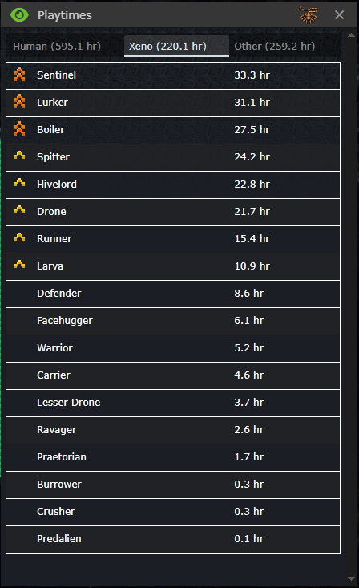This screenshot has height=588, width=359.
Task: Click the yellow chevron badge beside Drone
Action: pos(20,210)
